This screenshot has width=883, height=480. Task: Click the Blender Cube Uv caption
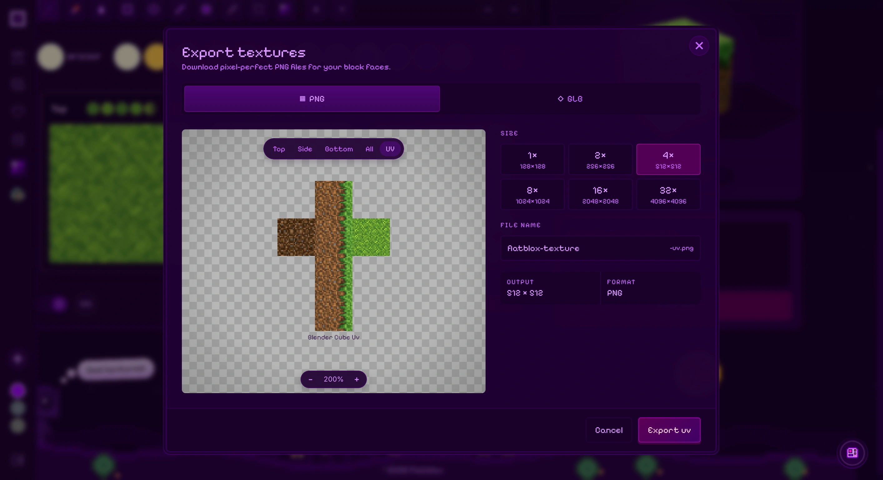coord(333,337)
